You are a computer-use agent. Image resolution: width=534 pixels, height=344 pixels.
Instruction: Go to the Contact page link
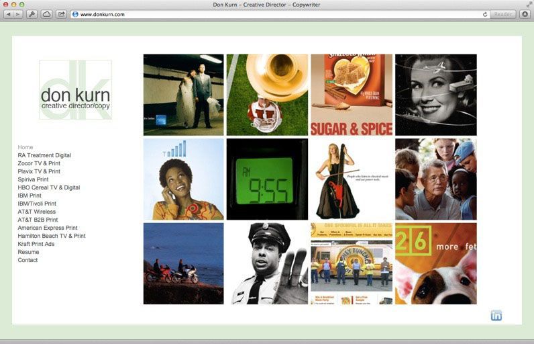tap(28, 260)
